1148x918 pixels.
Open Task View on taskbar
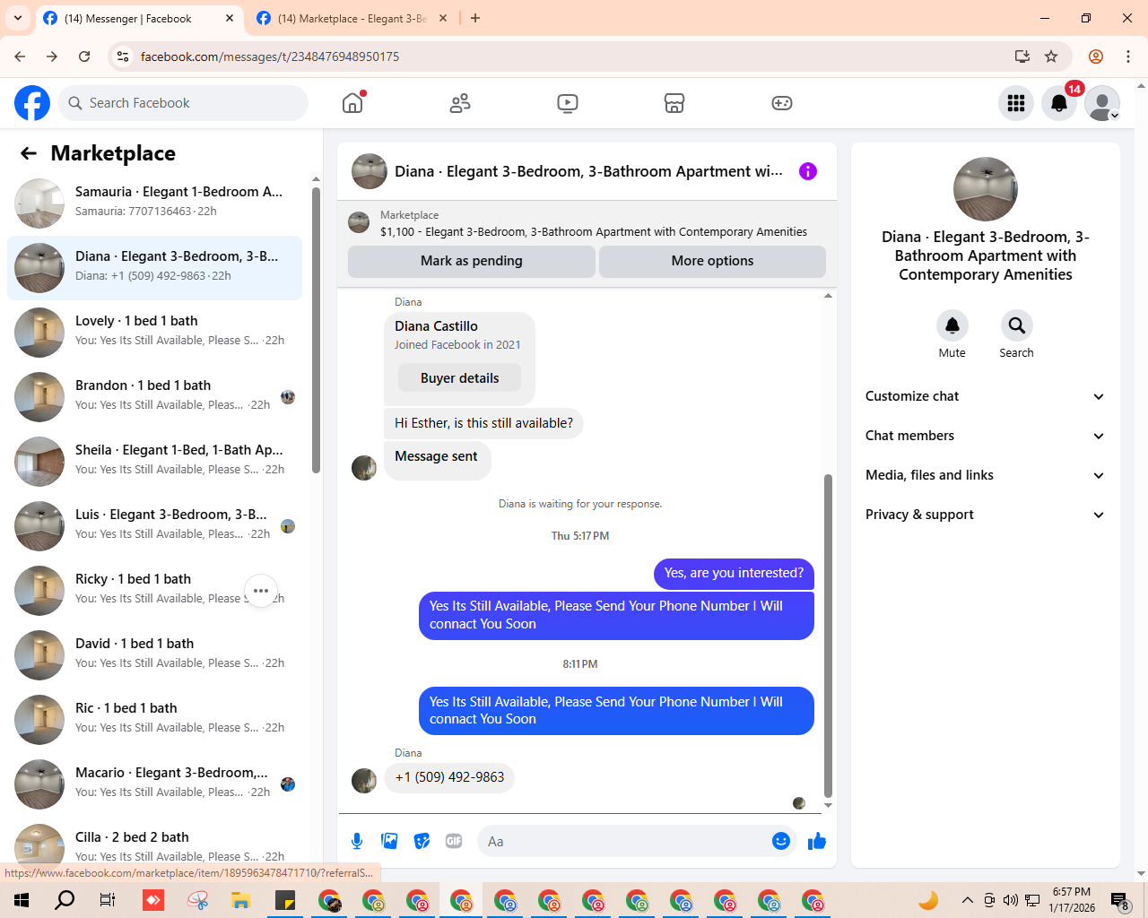(108, 900)
